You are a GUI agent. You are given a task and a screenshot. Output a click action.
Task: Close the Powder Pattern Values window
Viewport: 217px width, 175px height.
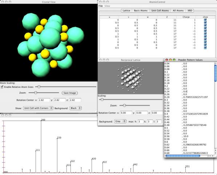coord(166,60)
